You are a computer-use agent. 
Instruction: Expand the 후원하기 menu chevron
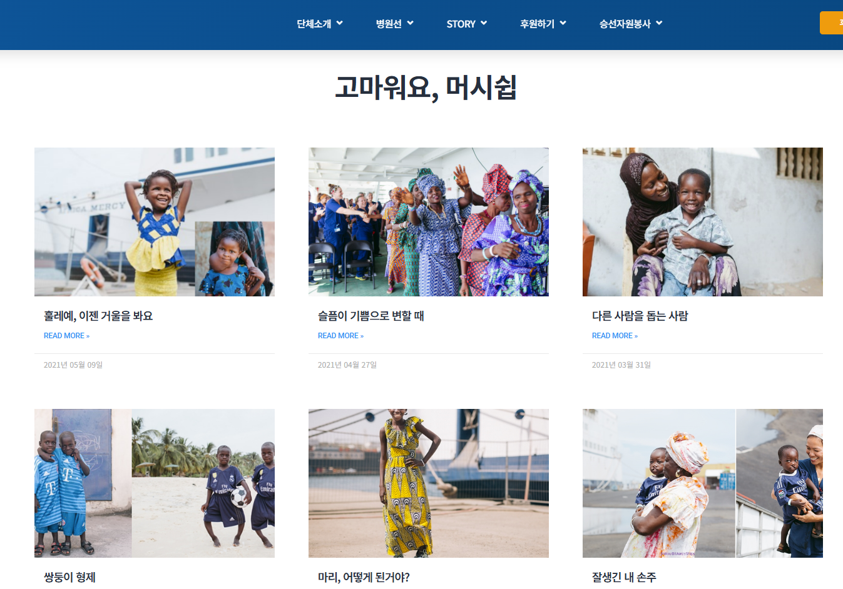(x=563, y=23)
